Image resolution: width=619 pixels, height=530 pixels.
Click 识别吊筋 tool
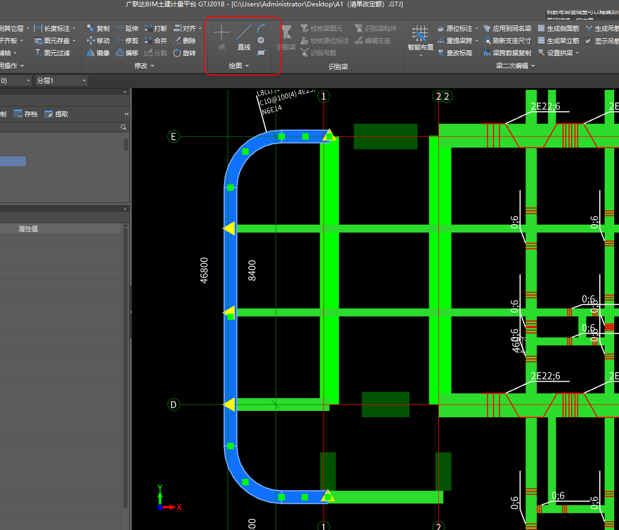(x=319, y=53)
